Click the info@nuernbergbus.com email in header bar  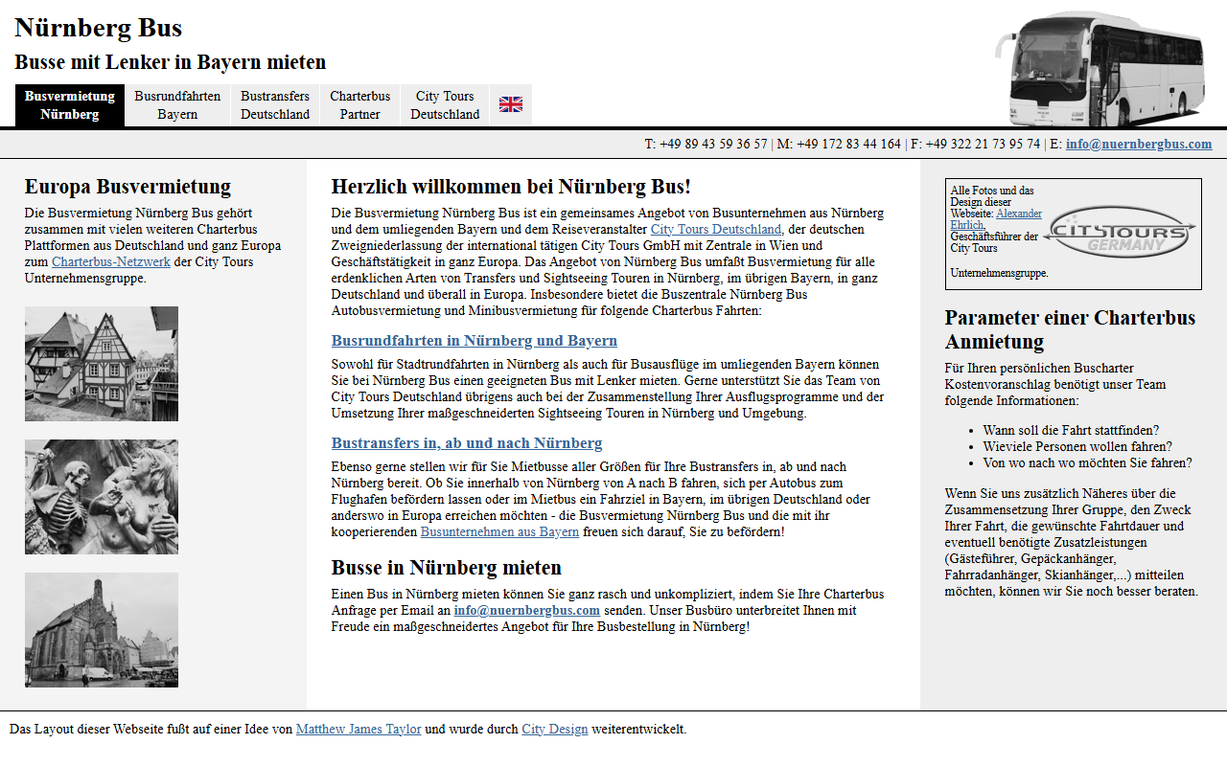tap(1139, 145)
